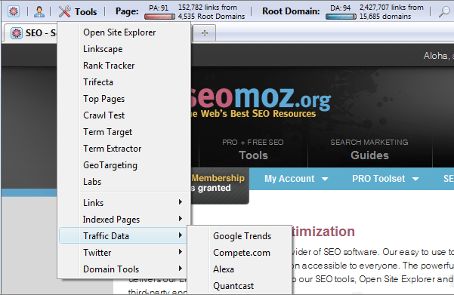Viewport: 454px width, 295px height.
Task: Click the Domain Authority DA bar
Action: click(341, 17)
